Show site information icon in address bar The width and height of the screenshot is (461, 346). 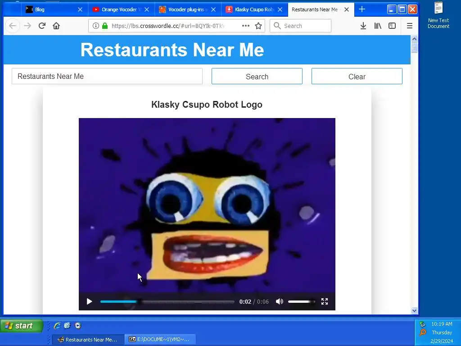[x=95, y=26]
